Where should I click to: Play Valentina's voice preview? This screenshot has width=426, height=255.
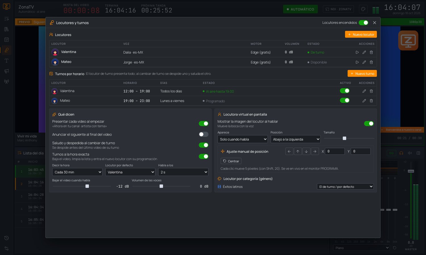point(357,52)
